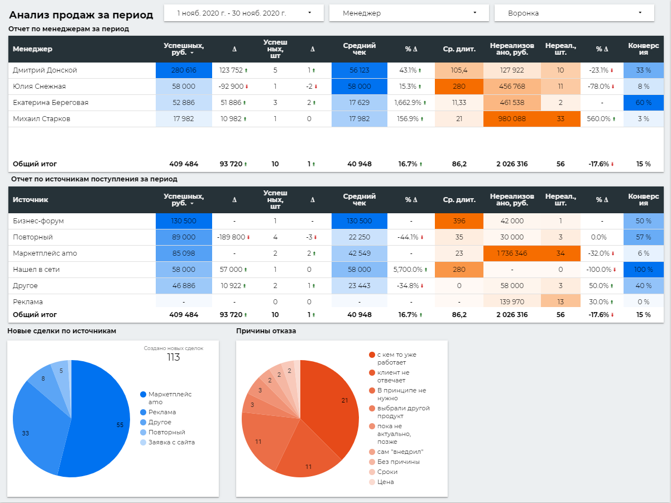Click the Другое legend label in pie chart
Screen dimensions: 671x503
point(160,423)
